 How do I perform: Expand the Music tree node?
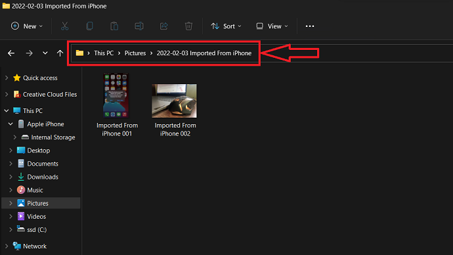[x=11, y=190]
